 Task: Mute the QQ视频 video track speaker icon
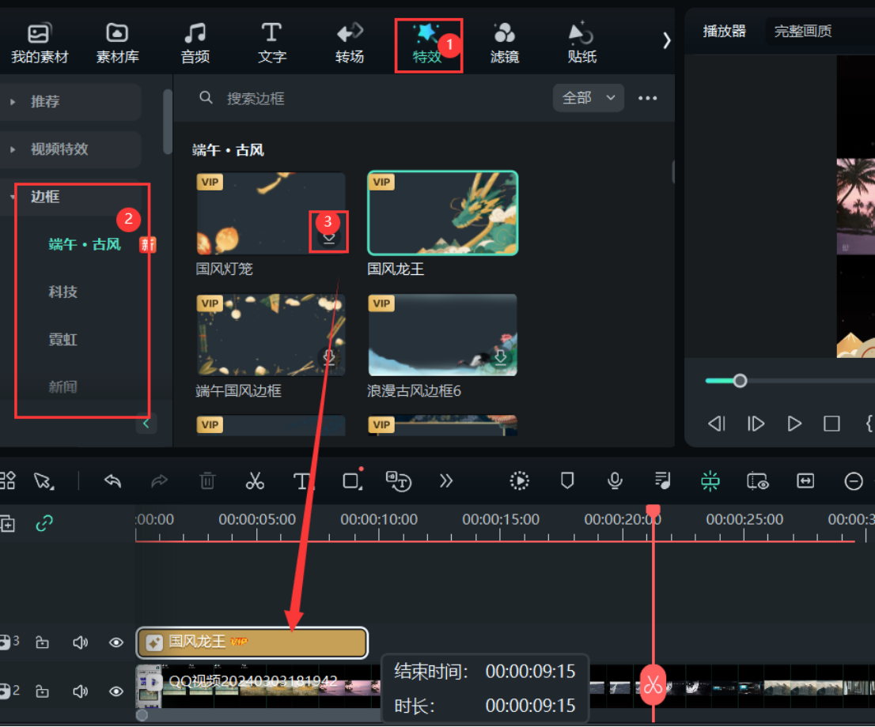click(x=80, y=691)
